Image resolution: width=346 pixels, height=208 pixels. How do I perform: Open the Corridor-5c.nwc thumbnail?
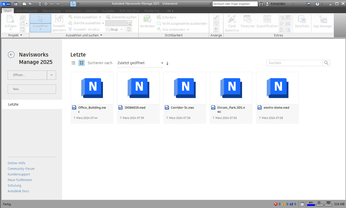(x=185, y=88)
